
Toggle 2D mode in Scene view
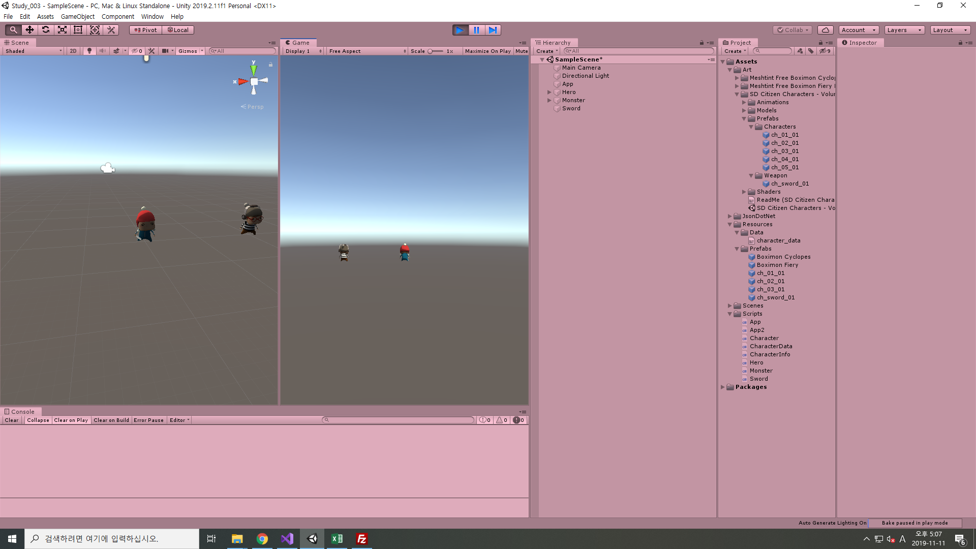click(73, 51)
